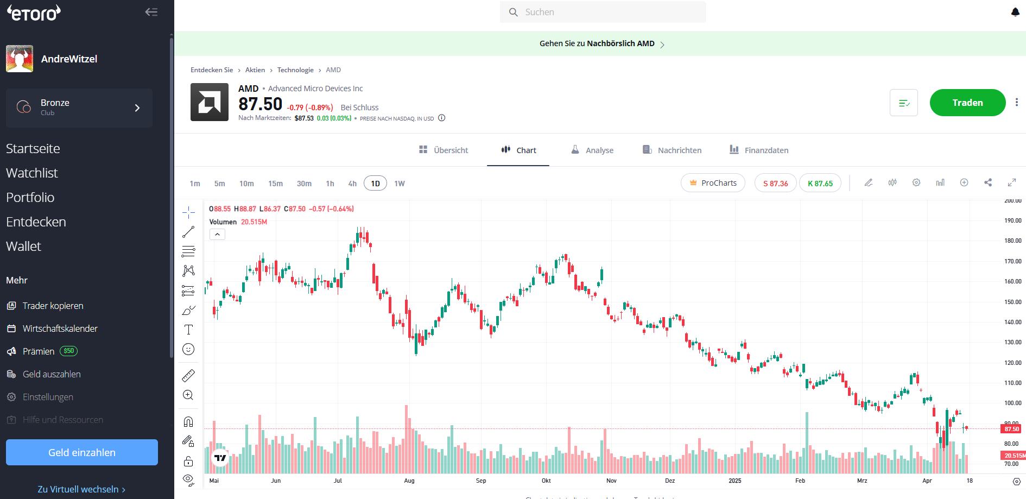
Task: Switch to the Analyse tab
Action: [592, 150]
